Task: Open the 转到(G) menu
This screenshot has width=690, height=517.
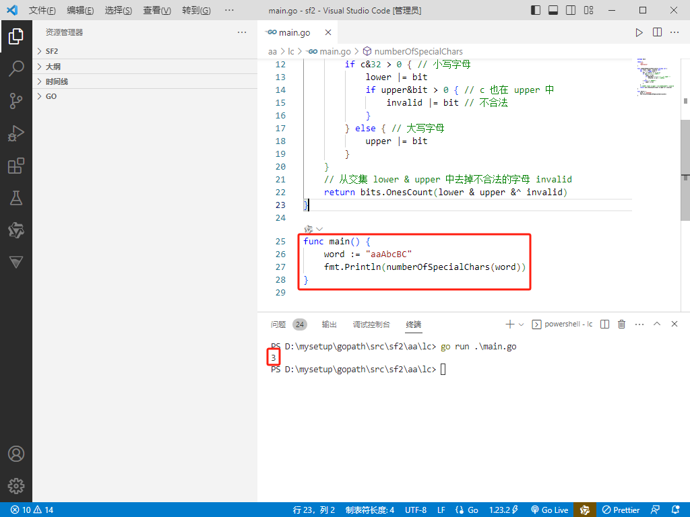Action: tap(196, 10)
